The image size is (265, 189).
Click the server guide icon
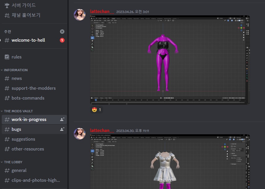(x=7, y=5)
